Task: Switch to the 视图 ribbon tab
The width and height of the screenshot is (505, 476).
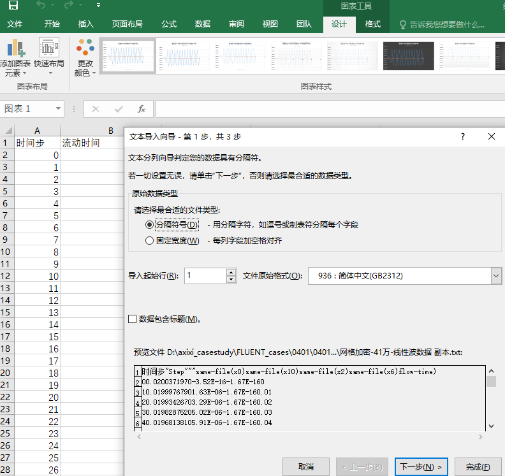Action: pyautogui.click(x=270, y=24)
